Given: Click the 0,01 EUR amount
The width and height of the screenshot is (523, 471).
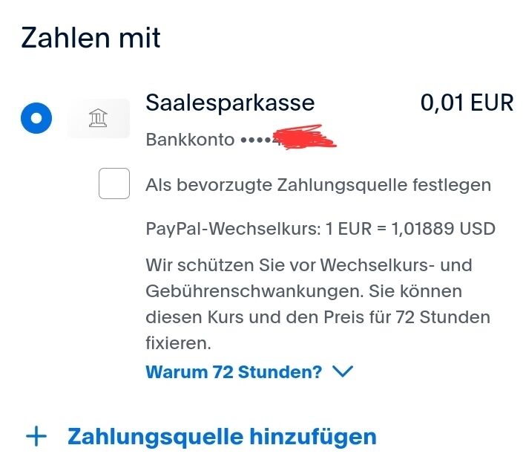Looking at the screenshot, I should (x=467, y=103).
